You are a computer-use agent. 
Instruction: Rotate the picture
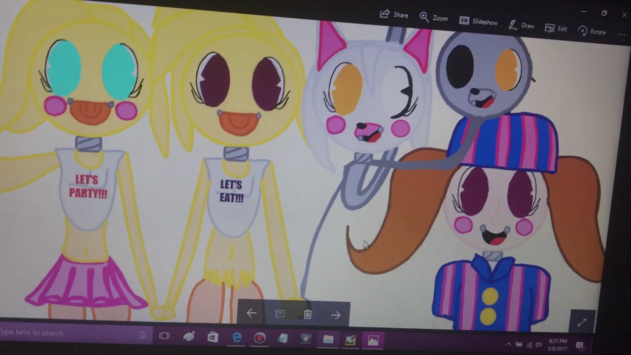click(591, 32)
